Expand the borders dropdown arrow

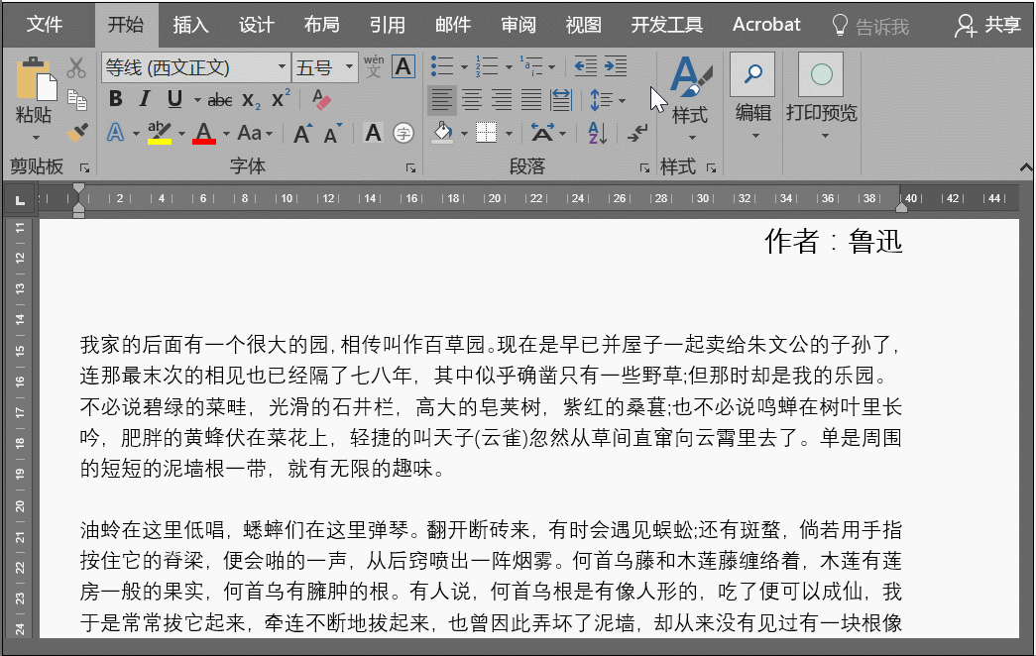[x=509, y=134]
